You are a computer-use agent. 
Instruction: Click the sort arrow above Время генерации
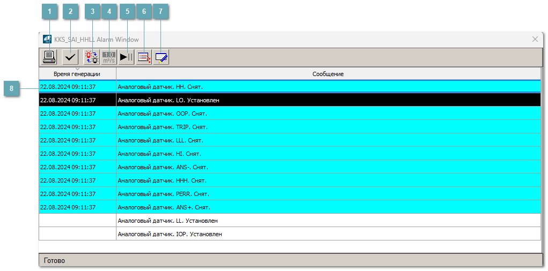(x=77, y=69)
